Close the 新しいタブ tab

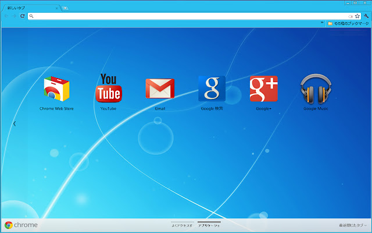pos(57,8)
